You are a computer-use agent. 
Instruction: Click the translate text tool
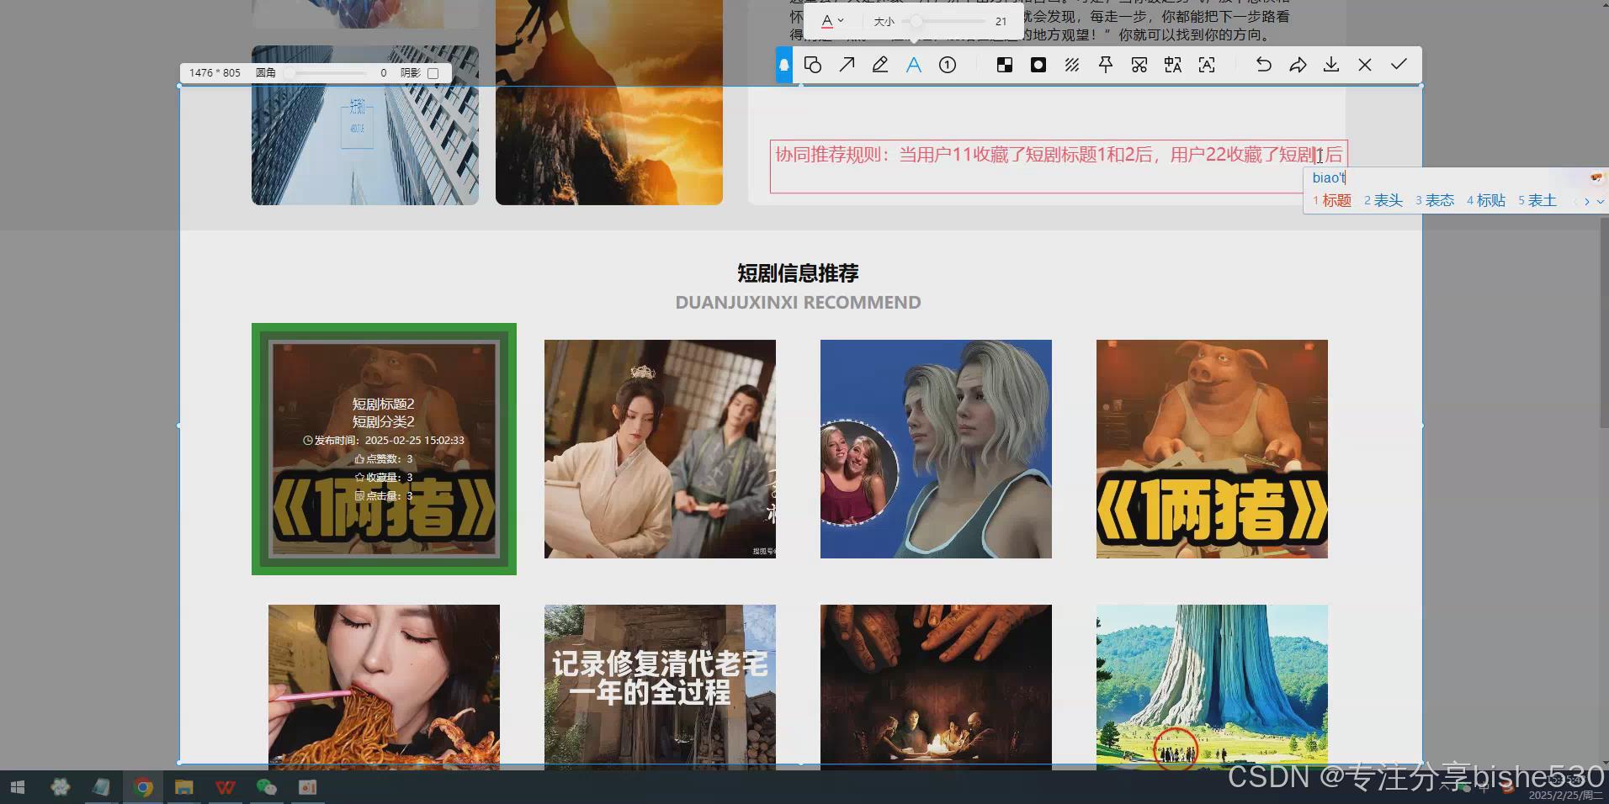click(1173, 65)
